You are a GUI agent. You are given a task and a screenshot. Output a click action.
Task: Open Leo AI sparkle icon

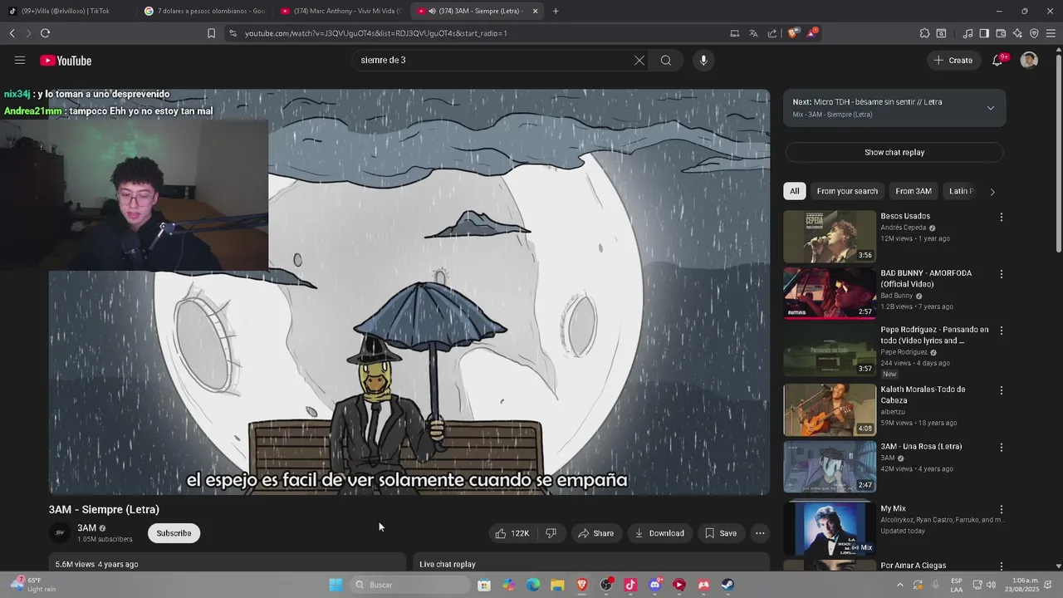(1017, 33)
